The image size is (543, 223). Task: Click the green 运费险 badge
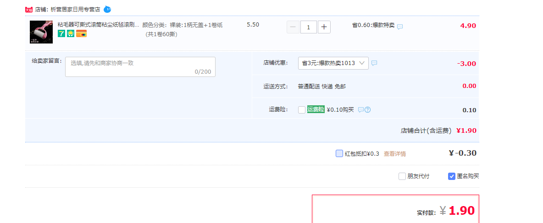pyautogui.click(x=316, y=109)
